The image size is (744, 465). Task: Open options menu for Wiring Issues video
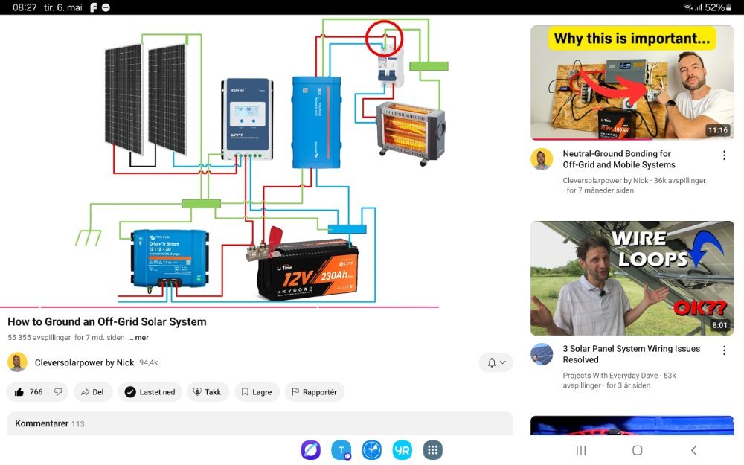pos(724,350)
